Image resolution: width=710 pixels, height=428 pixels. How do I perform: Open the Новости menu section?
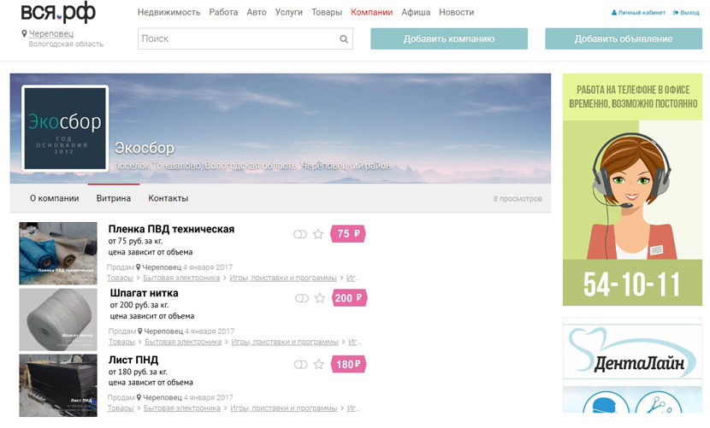pyautogui.click(x=457, y=12)
